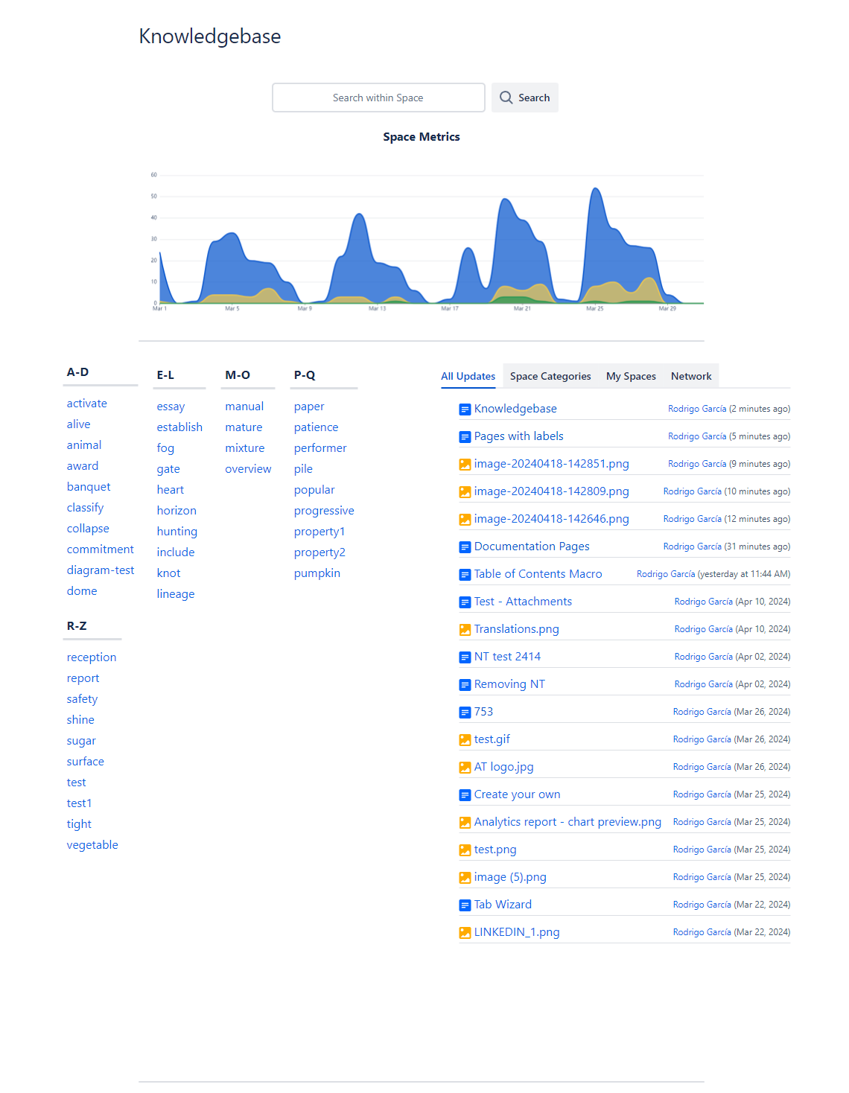The width and height of the screenshot is (849, 1093).
Task: Focus the Search within Space field
Action: (378, 98)
